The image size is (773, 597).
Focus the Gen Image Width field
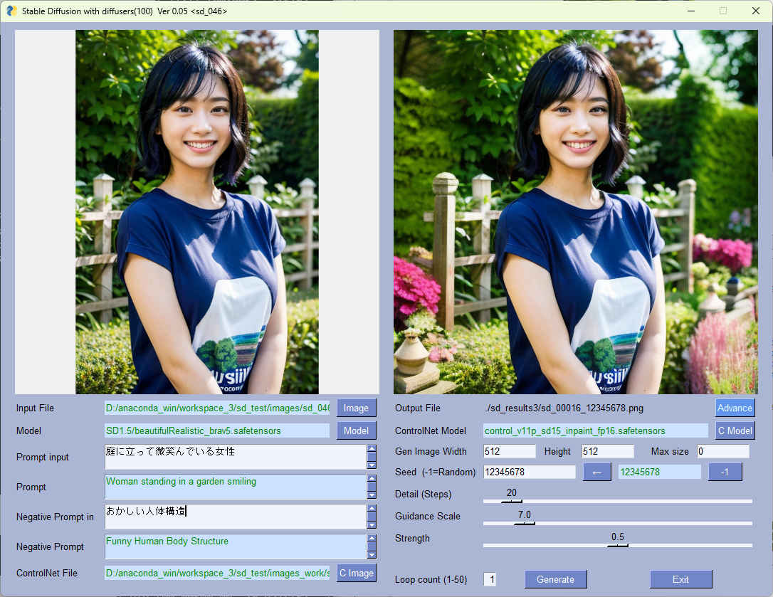pos(509,451)
